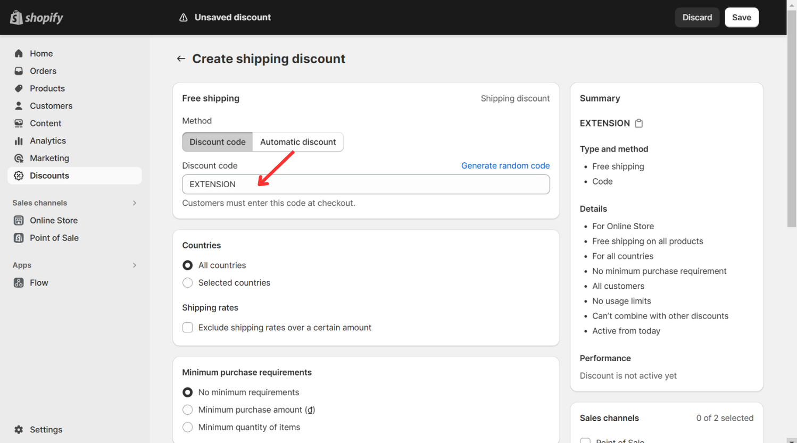797x443 pixels.
Task: Copy EXTENSION code with clipboard icon
Action: (639, 123)
